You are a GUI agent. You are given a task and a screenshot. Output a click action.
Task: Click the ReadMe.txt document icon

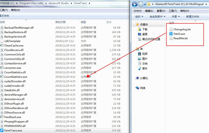(x=171, y=38)
